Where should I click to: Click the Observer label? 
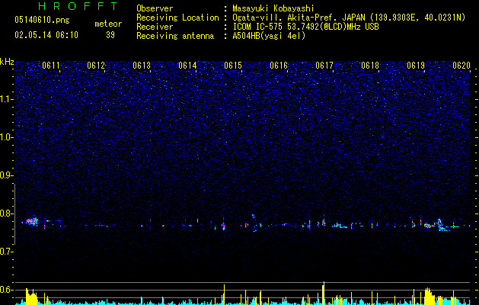tap(155, 8)
